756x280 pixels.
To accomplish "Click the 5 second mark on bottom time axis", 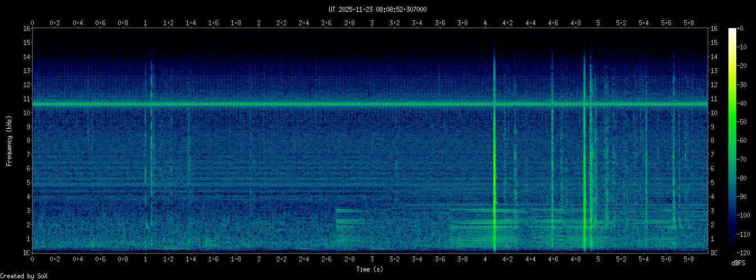I will click(598, 259).
